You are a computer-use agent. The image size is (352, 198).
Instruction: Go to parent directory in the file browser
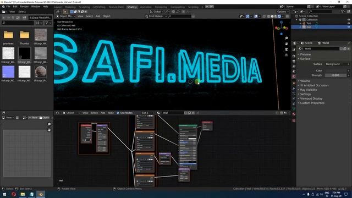[13, 18]
